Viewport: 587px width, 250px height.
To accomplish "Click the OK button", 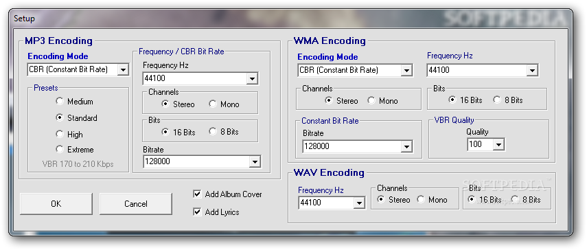I will (x=56, y=203).
